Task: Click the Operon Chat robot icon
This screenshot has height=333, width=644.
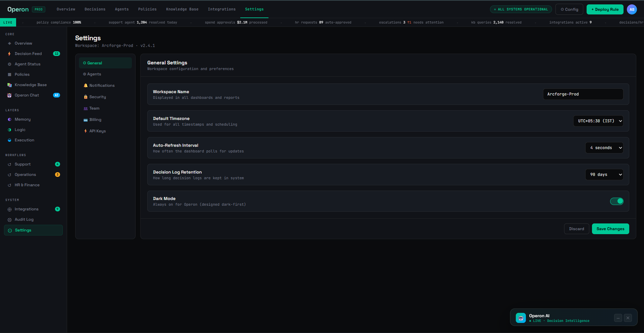Action: pos(9,96)
